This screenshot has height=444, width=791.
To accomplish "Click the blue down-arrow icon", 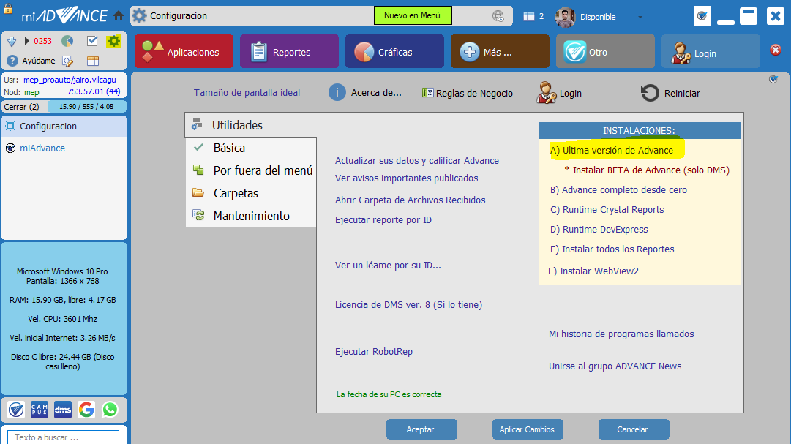I will point(12,42).
